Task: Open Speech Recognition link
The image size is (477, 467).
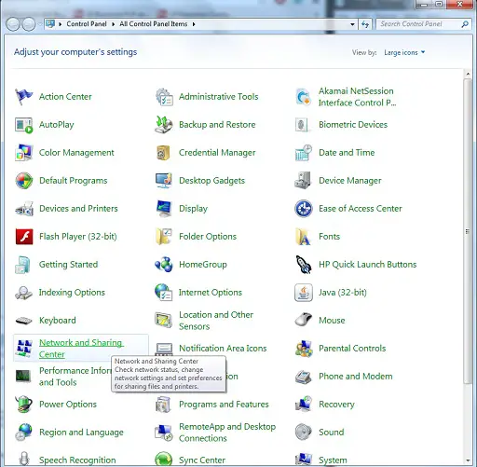Action: pyautogui.click(x=77, y=460)
